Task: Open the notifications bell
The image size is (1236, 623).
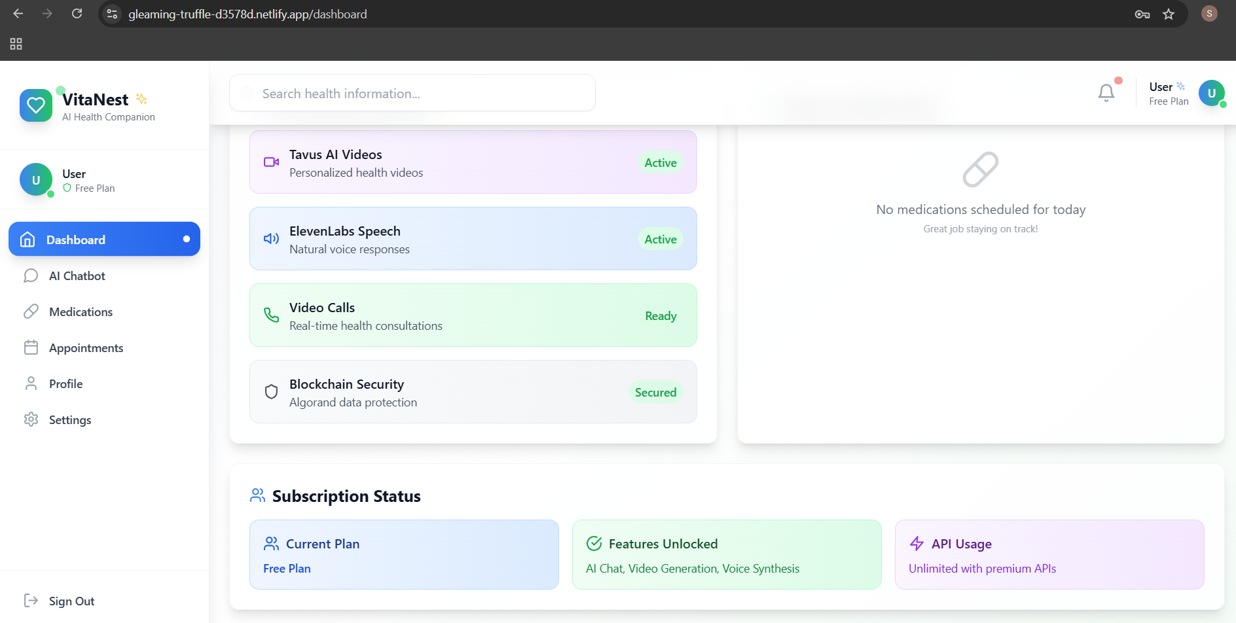Action: (1106, 93)
